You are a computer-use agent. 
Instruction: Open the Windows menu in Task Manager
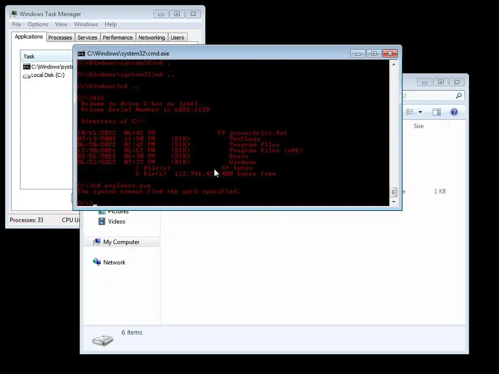tap(86, 24)
